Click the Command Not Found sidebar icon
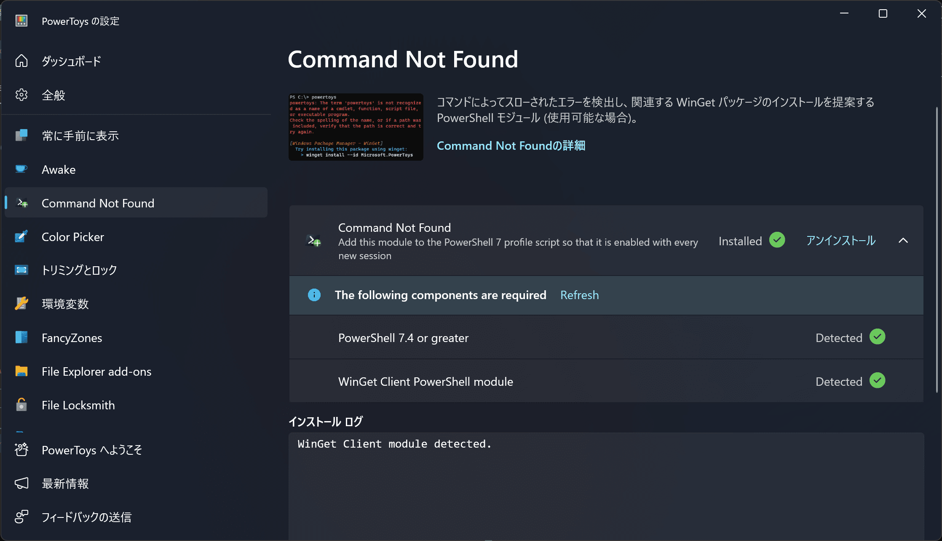 tap(22, 203)
